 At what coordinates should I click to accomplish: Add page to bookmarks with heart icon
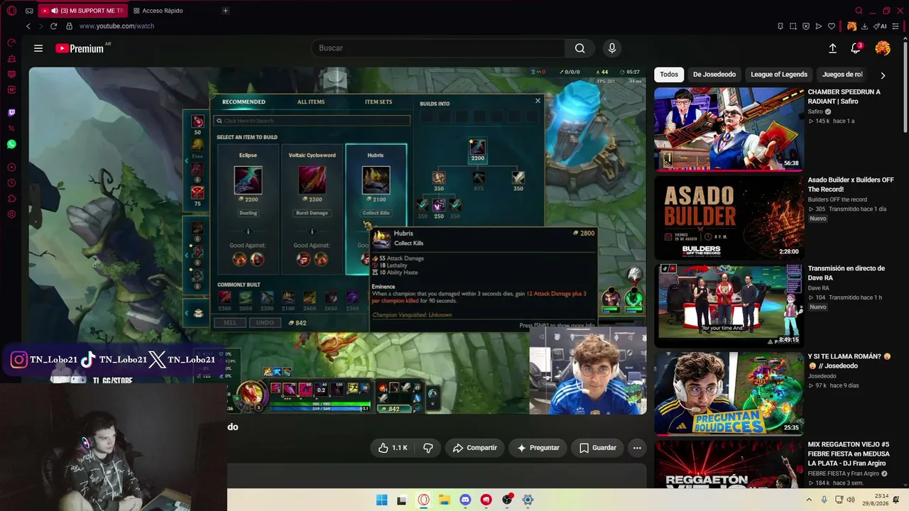832,26
